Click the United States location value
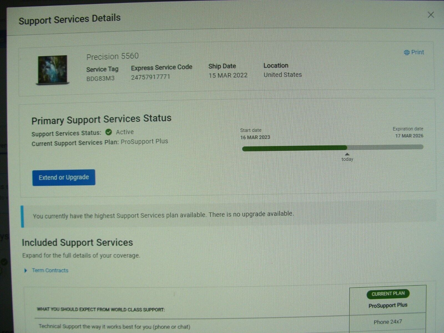Viewport: 444px width, 333px height. pyautogui.click(x=282, y=75)
